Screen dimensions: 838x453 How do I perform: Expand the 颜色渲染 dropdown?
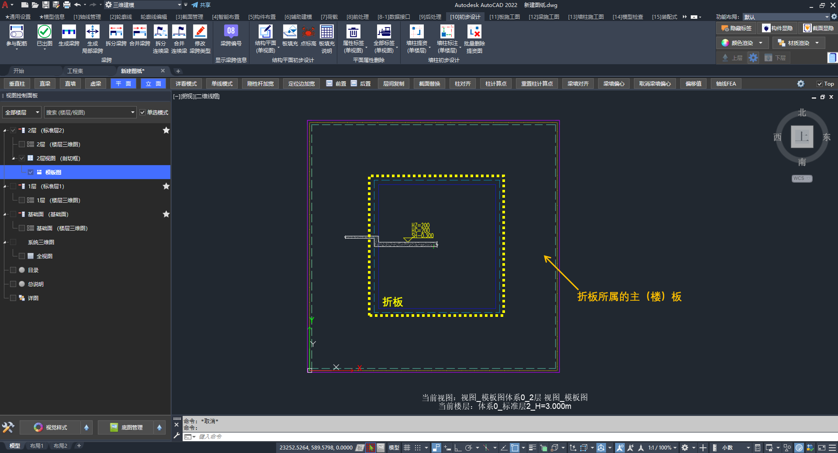tap(761, 43)
